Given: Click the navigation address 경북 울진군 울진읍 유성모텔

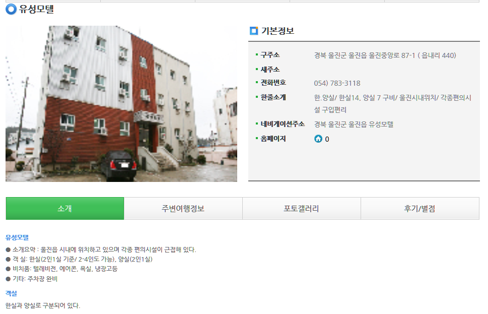Looking at the screenshot, I should pos(354,124).
